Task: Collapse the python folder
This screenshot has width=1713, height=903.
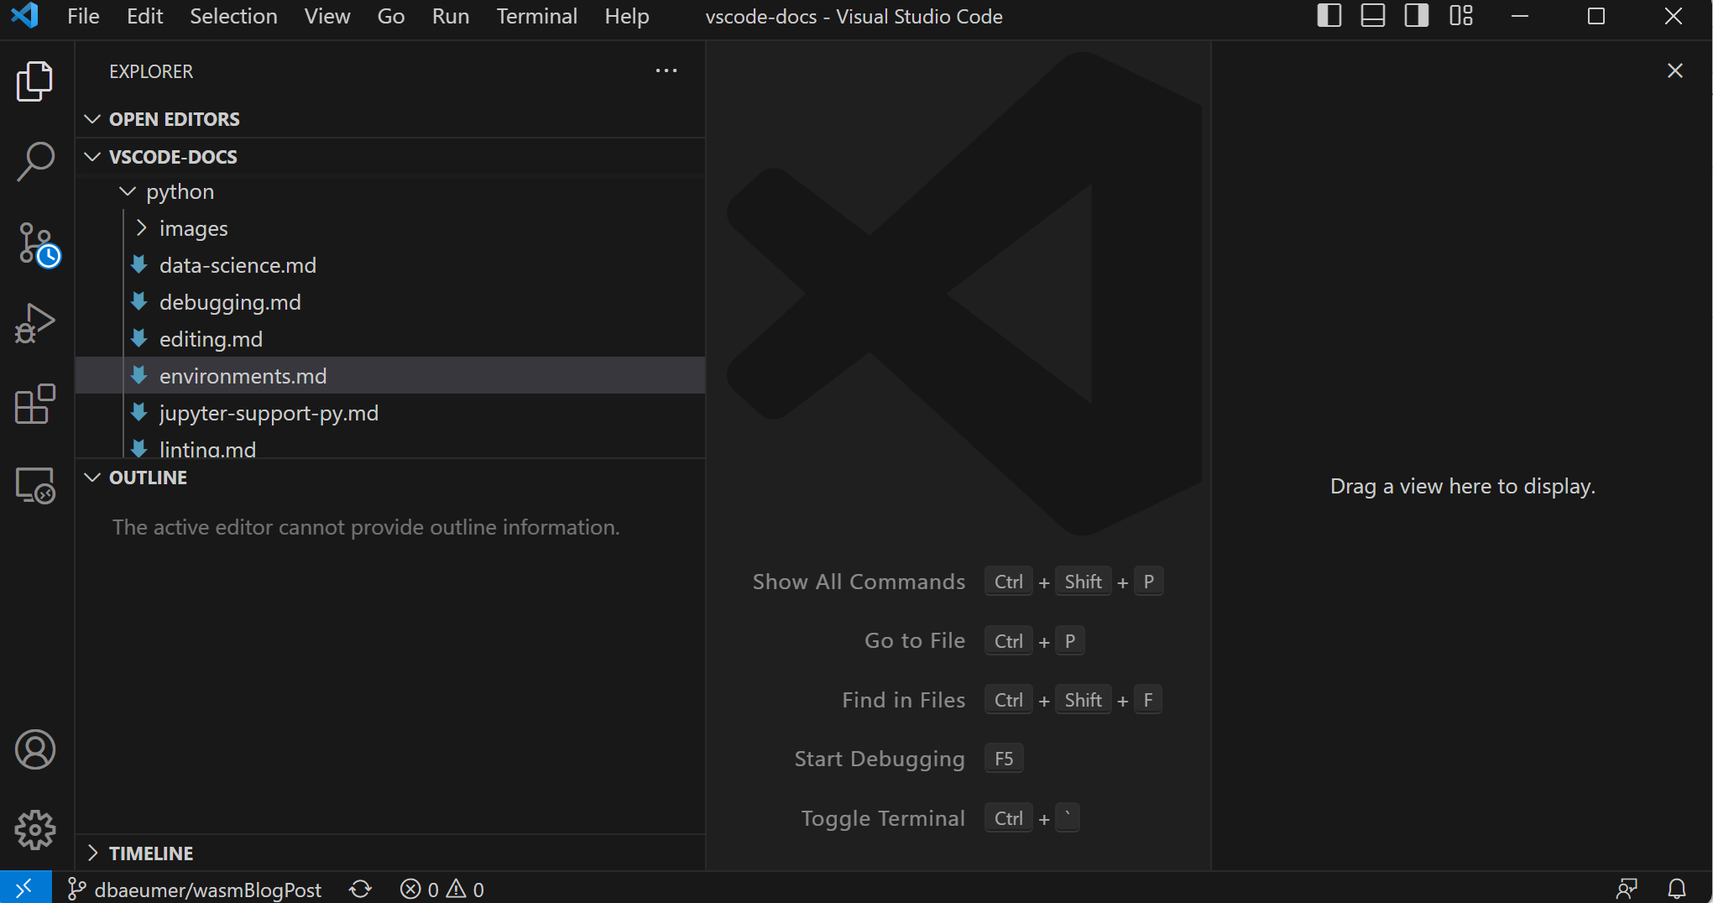Action: [x=390, y=192]
